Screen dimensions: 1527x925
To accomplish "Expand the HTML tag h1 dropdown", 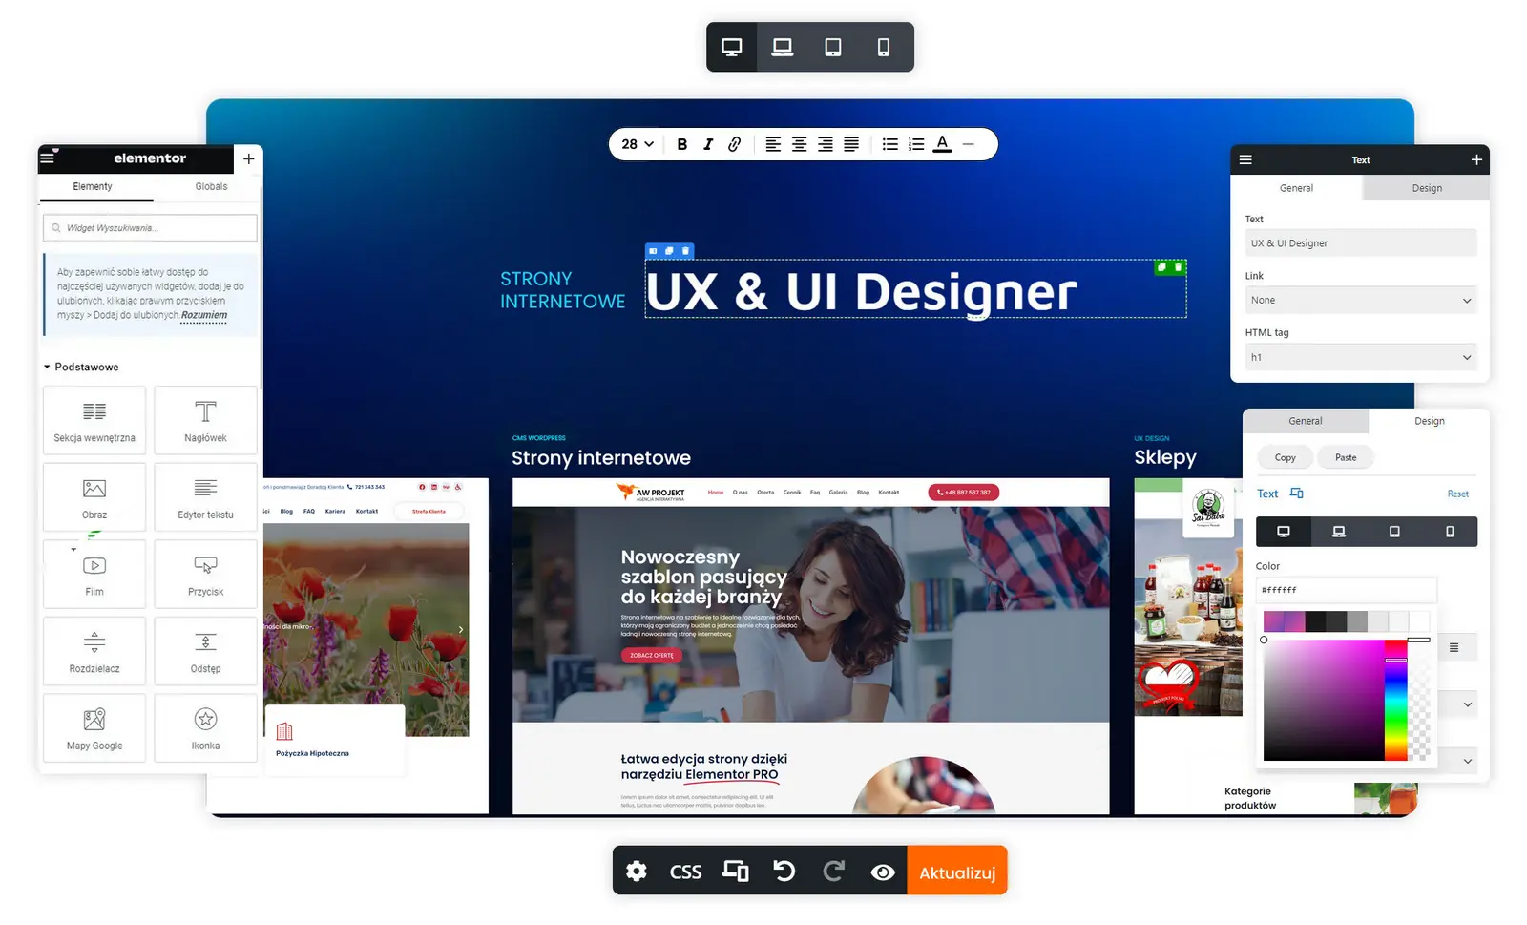I will point(1361,357).
